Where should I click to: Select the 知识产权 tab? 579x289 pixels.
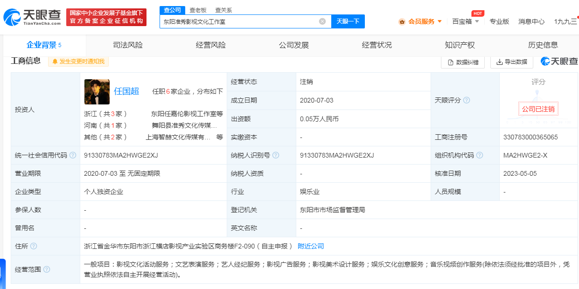click(x=460, y=45)
